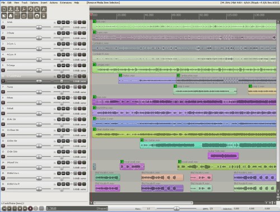Select the Shaker.wav media item
This screenshot has height=212, width=280.
point(147,81)
